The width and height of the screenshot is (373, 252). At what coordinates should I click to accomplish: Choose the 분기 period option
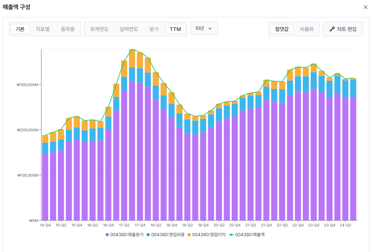click(x=154, y=29)
